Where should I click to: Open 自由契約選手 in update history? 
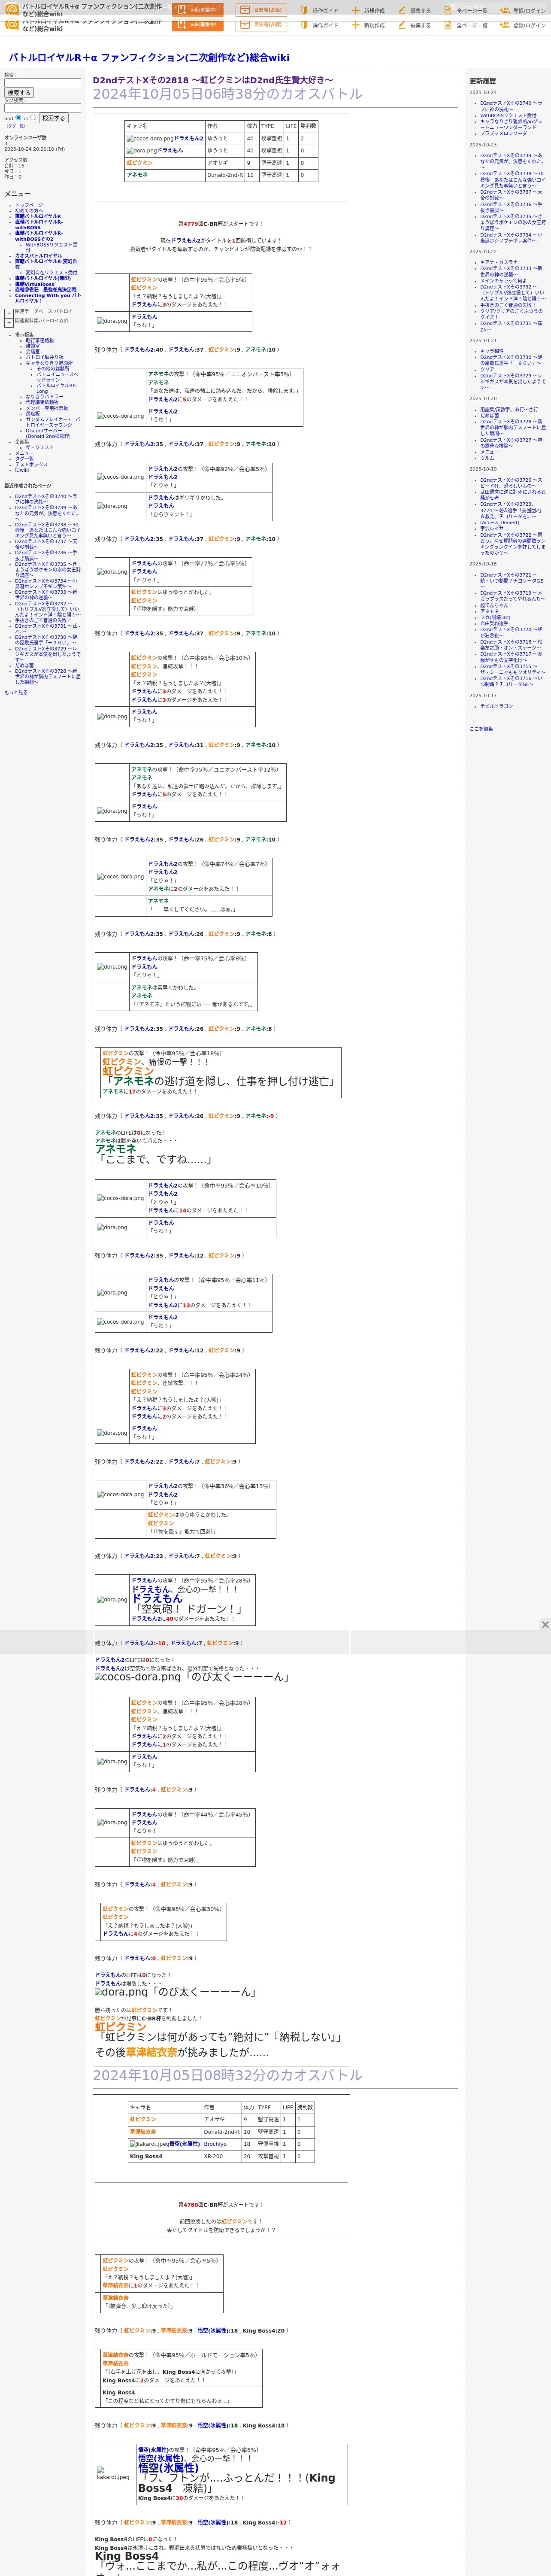tap(494, 623)
